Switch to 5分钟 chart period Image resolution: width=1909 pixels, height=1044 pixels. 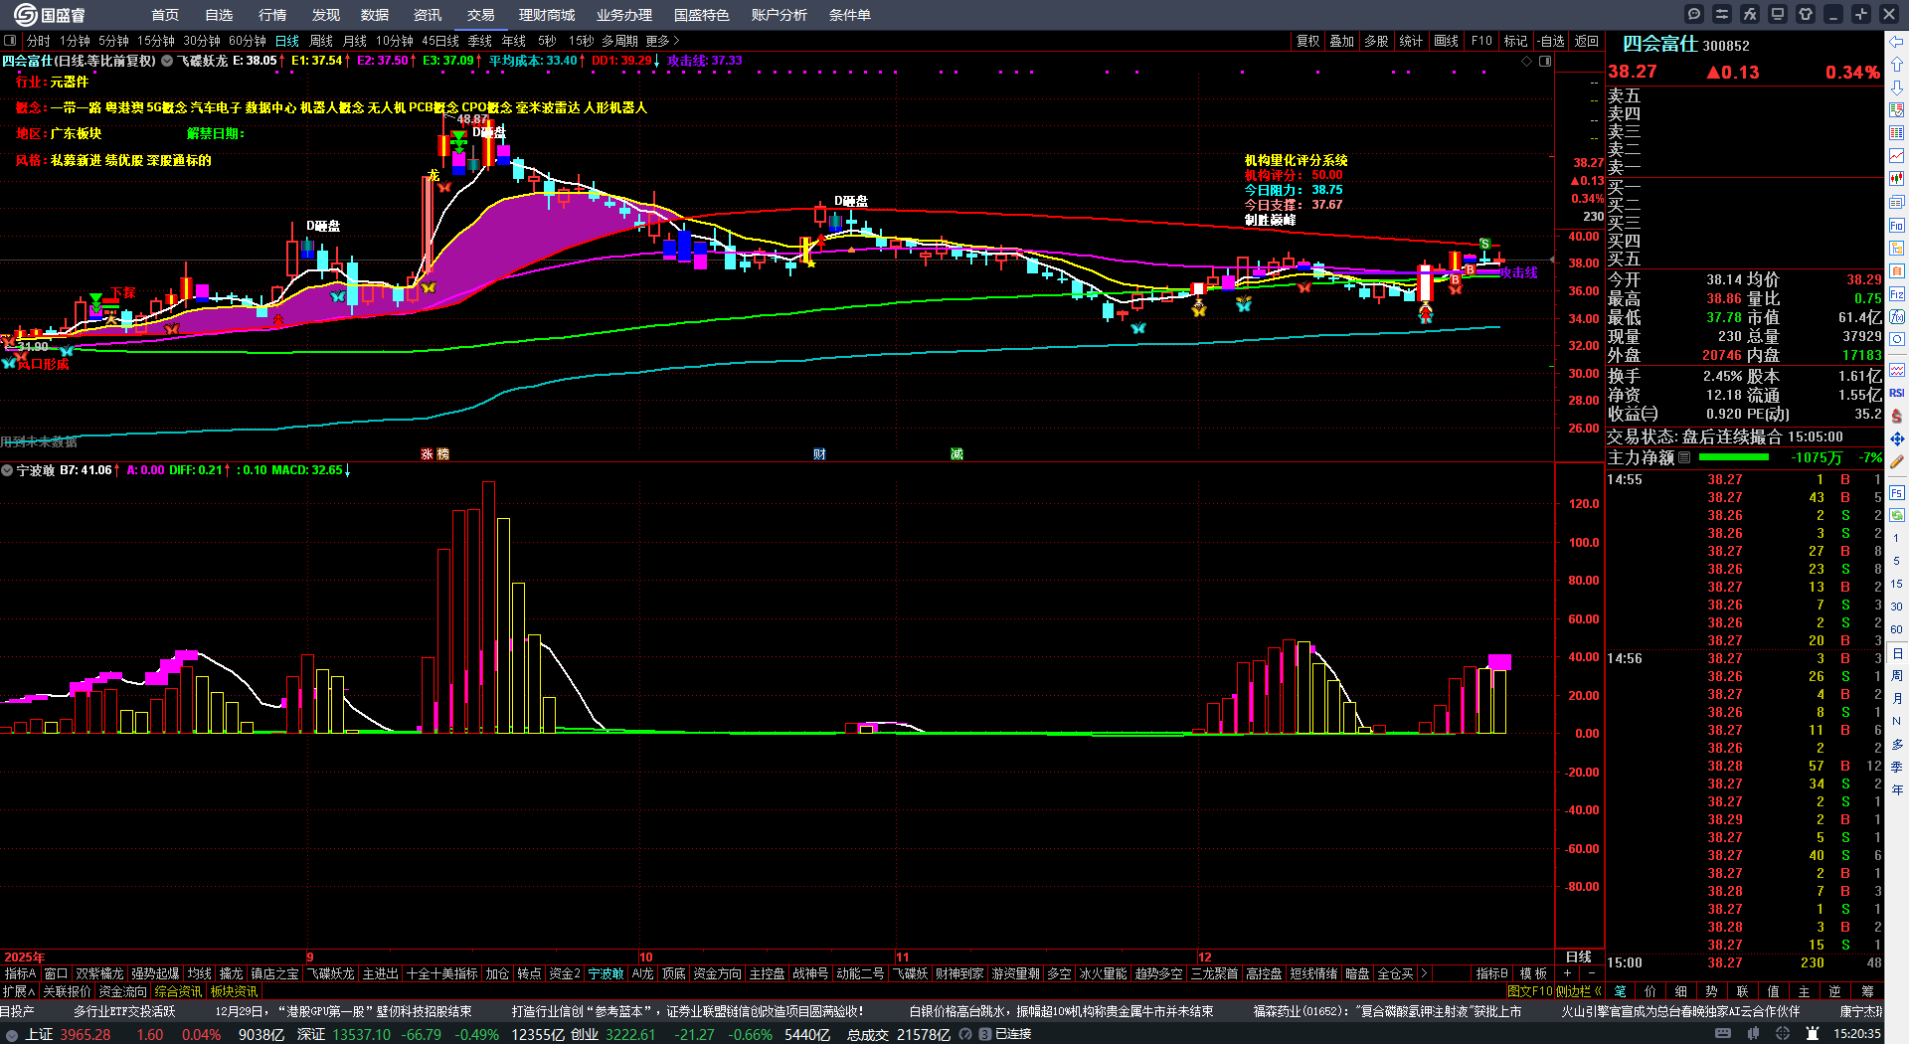113,41
